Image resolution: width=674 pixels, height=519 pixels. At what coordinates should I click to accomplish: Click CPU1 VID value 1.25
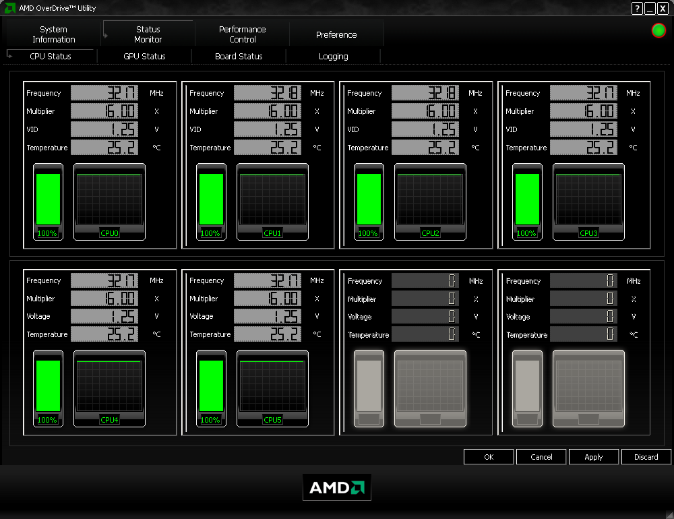(268, 129)
